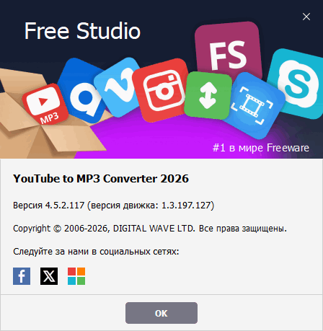Open the Facebook social page icon
The width and height of the screenshot is (323, 331).
point(22,276)
